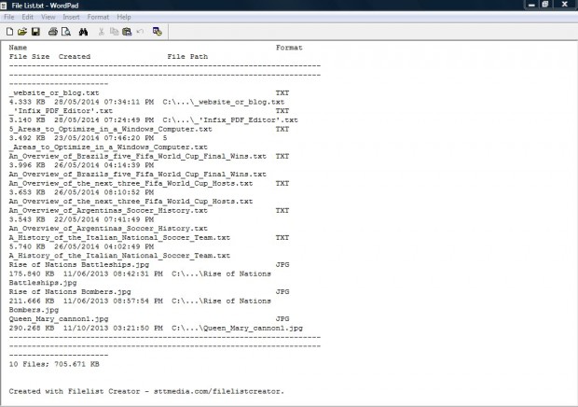This screenshot has width=578, height=407.
Task: Insert Date/Time using the toolbar icon
Action: (158, 31)
